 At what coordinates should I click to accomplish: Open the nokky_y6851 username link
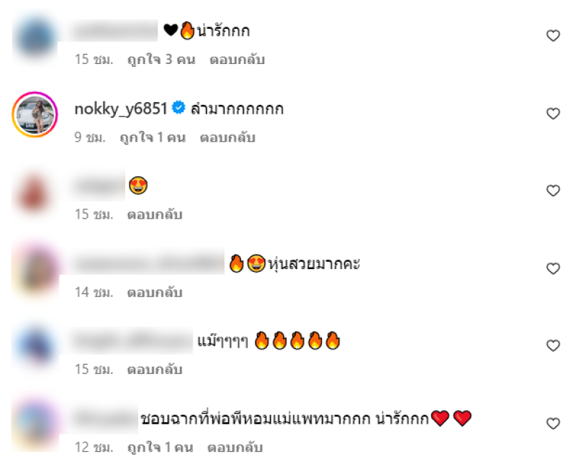(x=121, y=109)
